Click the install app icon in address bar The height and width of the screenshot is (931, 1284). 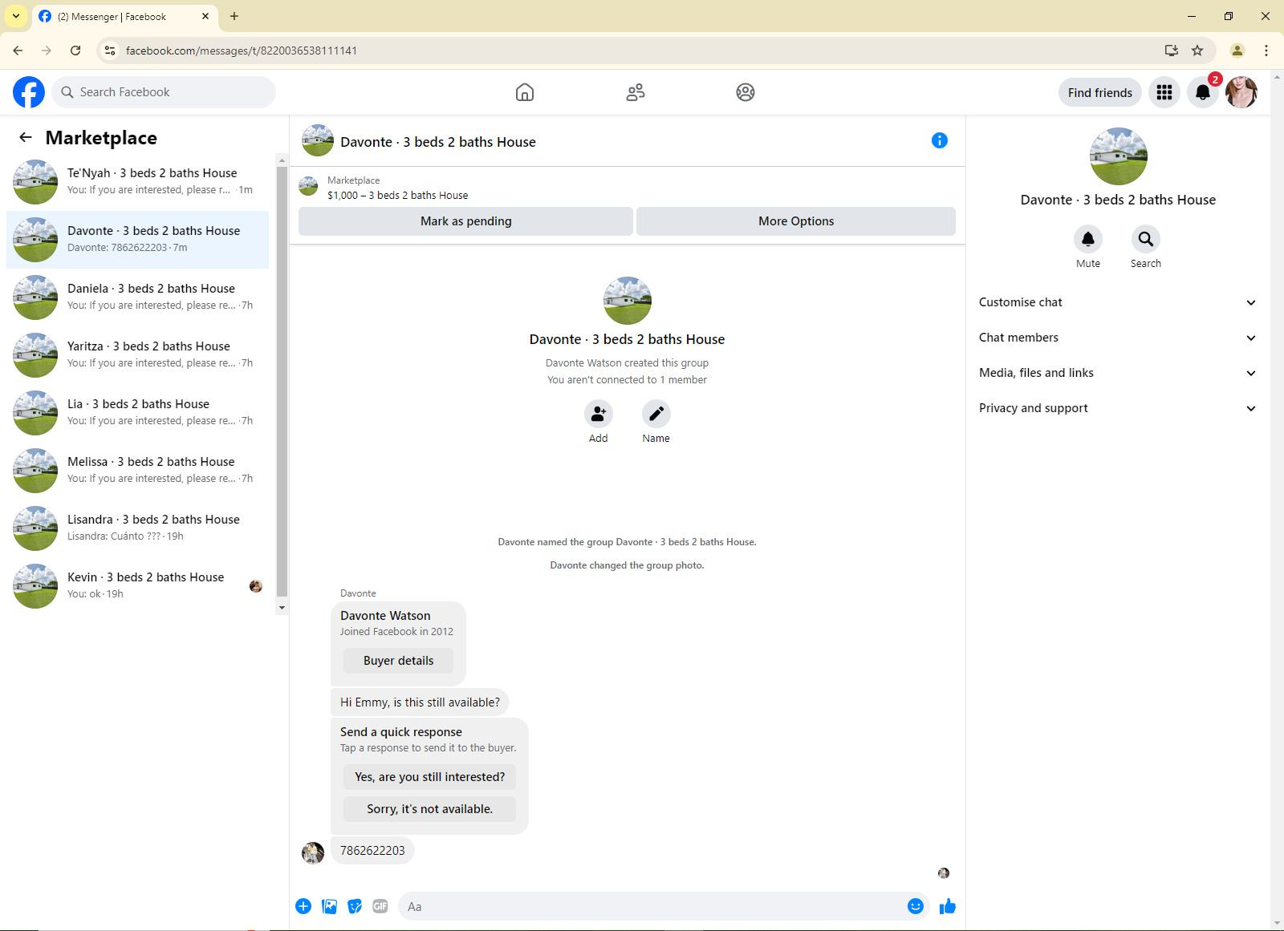[x=1172, y=51]
